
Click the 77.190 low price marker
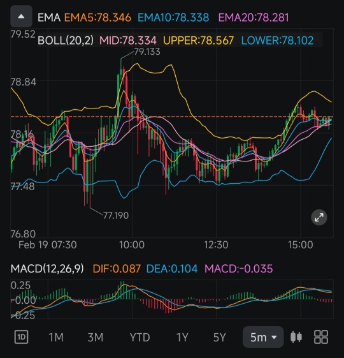click(x=116, y=216)
